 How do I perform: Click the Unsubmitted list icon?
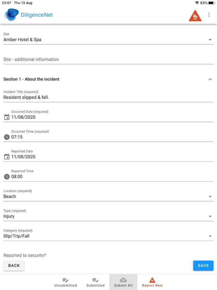(x=65, y=280)
